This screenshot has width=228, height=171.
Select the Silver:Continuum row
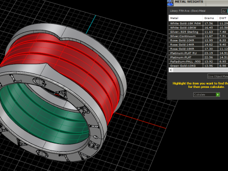point(198,36)
